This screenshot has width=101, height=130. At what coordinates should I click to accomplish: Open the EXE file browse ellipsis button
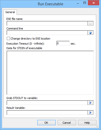tap(90, 23)
